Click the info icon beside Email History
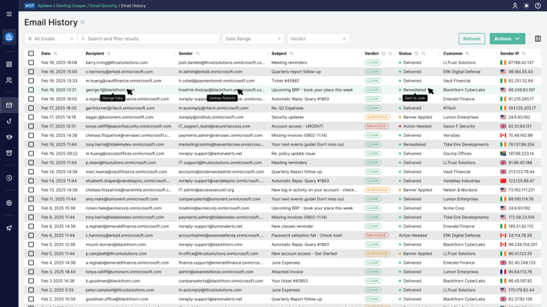The image size is (547, 307). pyautogui.click(x=83, y=22)
